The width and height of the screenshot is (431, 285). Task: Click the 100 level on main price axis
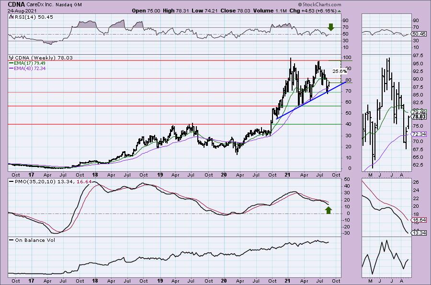click(x=348, y=57)
